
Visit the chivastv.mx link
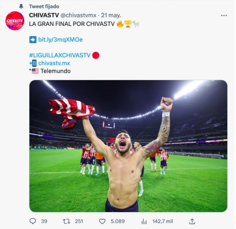(x=54, y=63)
